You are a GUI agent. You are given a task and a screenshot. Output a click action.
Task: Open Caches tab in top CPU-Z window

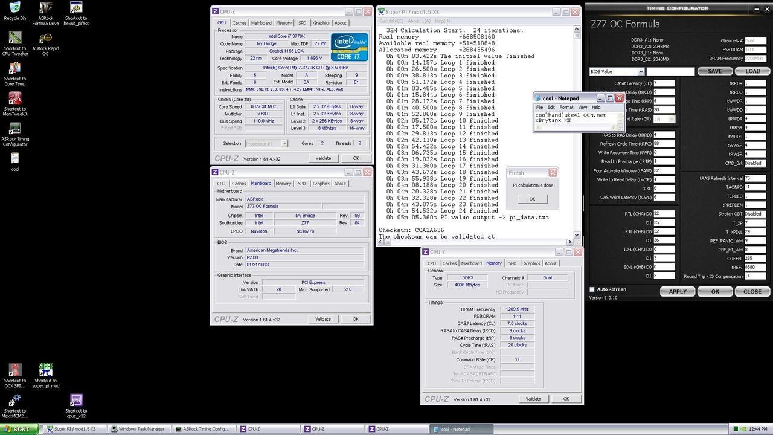(x=239, y=23)
